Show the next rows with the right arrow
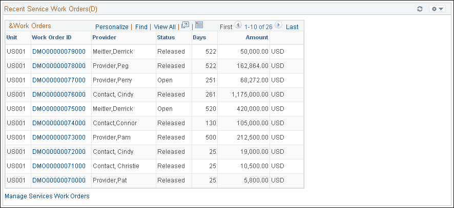The height and width of the screenshot is (208, 454). [278, 25]
